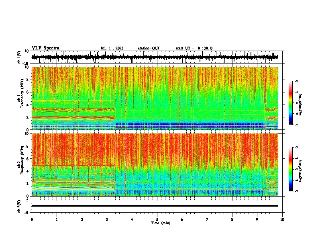
Task: Click time axis tick label "3"
Action: point(107,219)
